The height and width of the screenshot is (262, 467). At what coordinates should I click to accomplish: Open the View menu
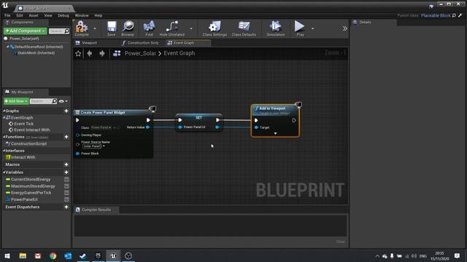[48, 15]
